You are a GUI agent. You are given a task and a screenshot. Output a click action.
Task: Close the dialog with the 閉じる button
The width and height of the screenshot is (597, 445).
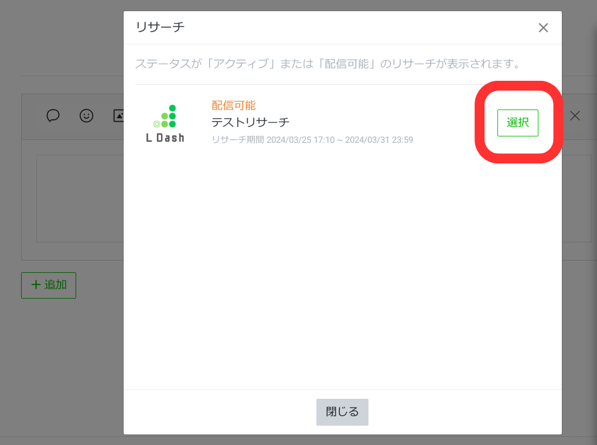pos(342,412)
